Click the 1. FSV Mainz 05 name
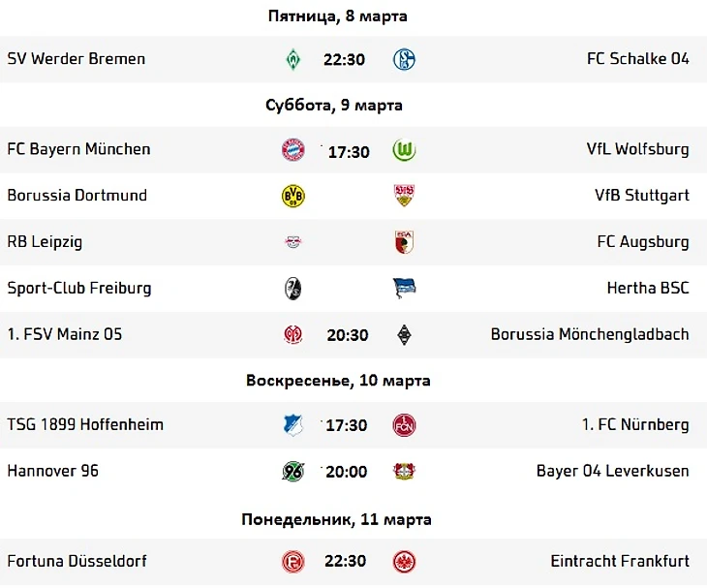Viewport: 707px width, 588px height. tap(65, 334)
